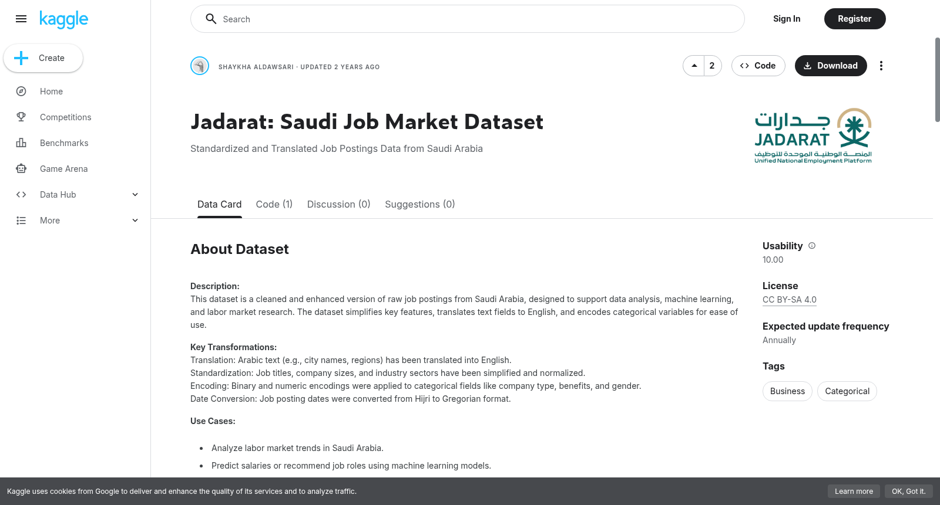The height and width of the screenshot is (505, 940).
Task: Click Learn more in cookie banner
Action: [854, 492]
